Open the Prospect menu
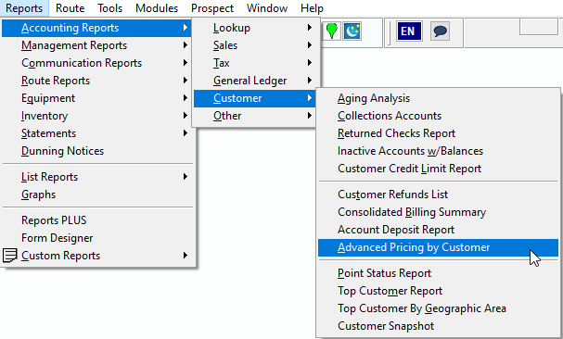563x339 pixels. [212, 8]
